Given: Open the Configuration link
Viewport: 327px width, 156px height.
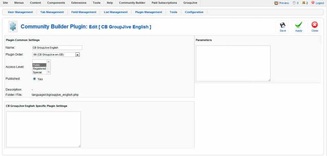Looking at the screenshot, I should click(x=194, y=12).
